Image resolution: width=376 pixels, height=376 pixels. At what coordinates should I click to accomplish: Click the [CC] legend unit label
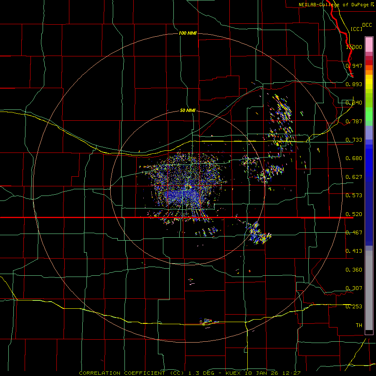tap(356, 29)
